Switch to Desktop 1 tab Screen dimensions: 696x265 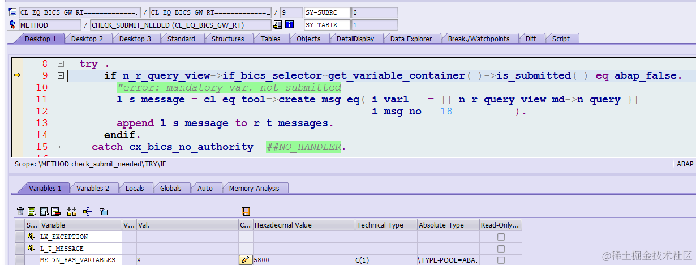(41, 39)
